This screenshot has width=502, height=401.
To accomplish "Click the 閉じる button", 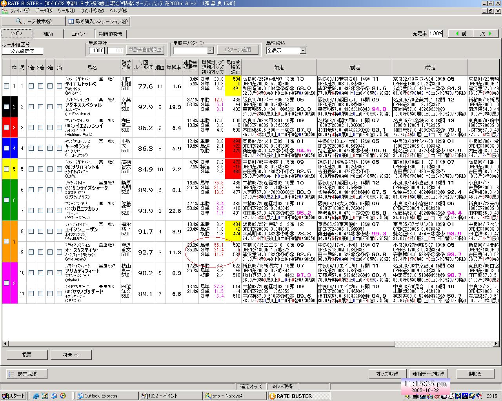I will [x=475, y=374].
